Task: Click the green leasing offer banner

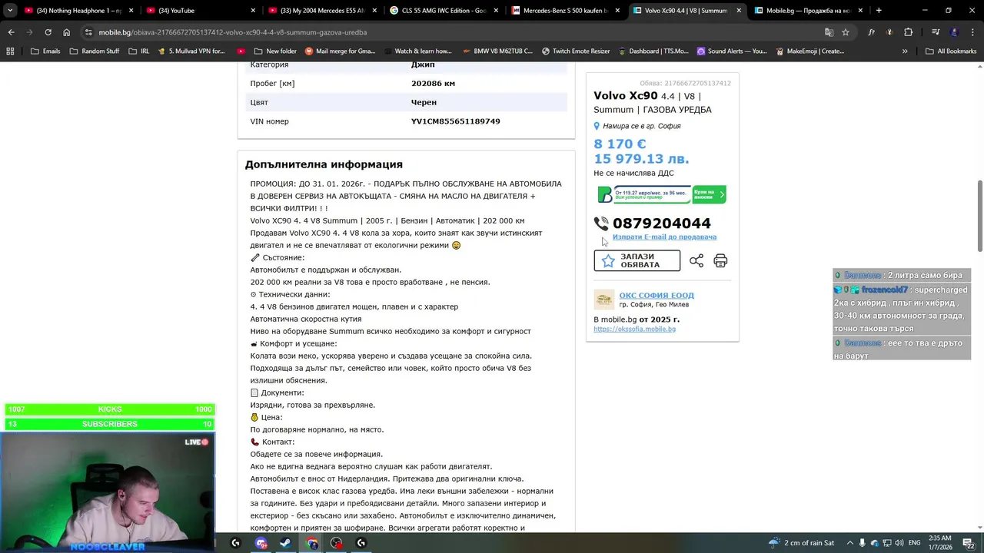Action: [662, 194]
